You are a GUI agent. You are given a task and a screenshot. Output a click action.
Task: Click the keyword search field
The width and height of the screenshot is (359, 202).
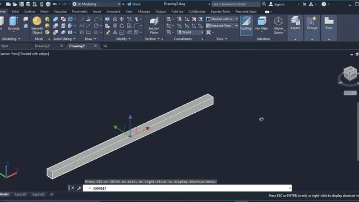tap(236, 4)
